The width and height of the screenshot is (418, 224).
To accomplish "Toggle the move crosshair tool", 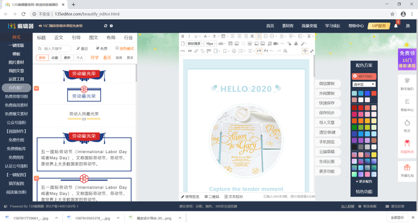I will (x=305, y=51).
